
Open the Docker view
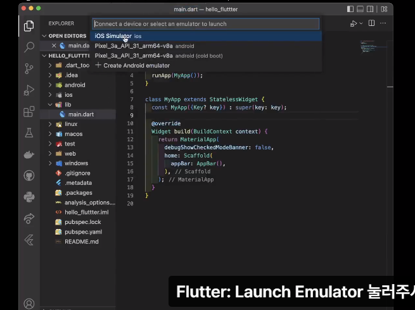29,154
